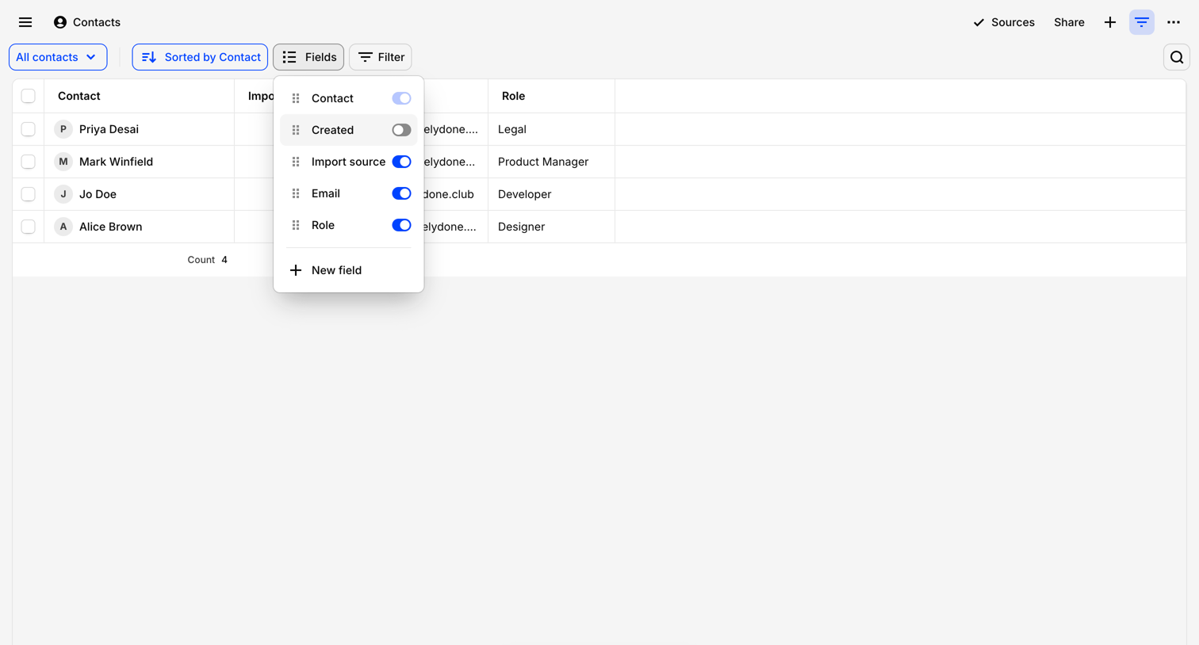This screenshot has height=645, width=1199.
Task: Tick the checkbox for Priya Desai
Action: coord(29,129)
